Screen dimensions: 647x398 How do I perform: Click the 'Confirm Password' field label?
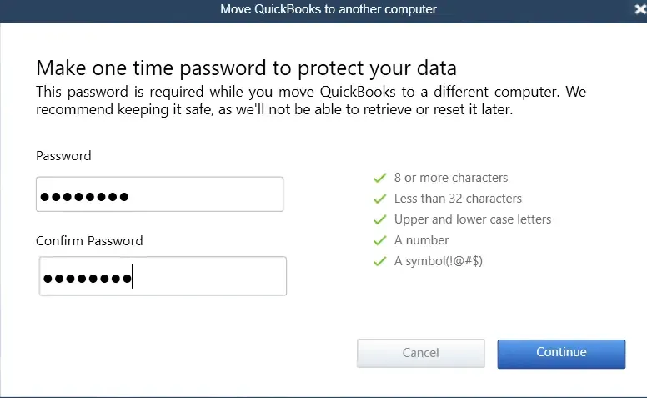coord(89,241)
